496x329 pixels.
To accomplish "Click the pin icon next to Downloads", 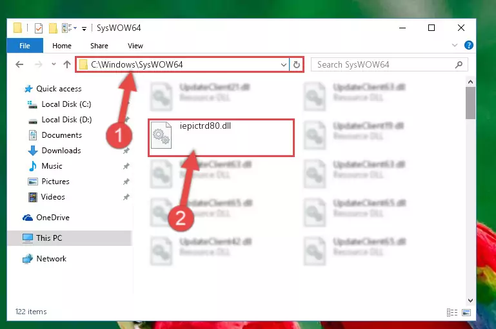I will [x=126, y=151].
